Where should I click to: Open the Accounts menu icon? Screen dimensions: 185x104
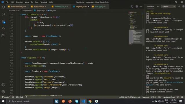[3, 85]
